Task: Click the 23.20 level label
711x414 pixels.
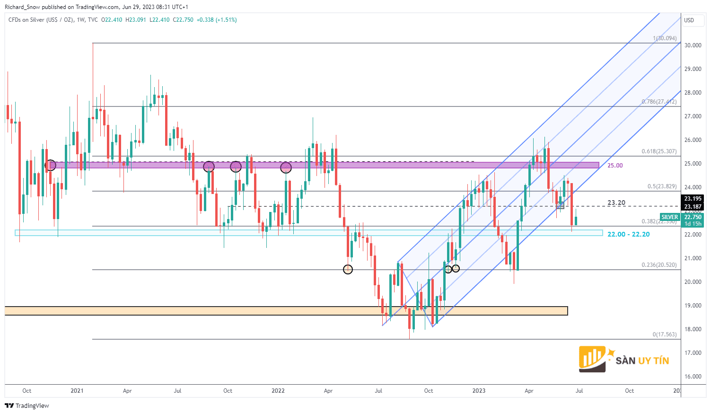Action: click(x=616, y=203)
